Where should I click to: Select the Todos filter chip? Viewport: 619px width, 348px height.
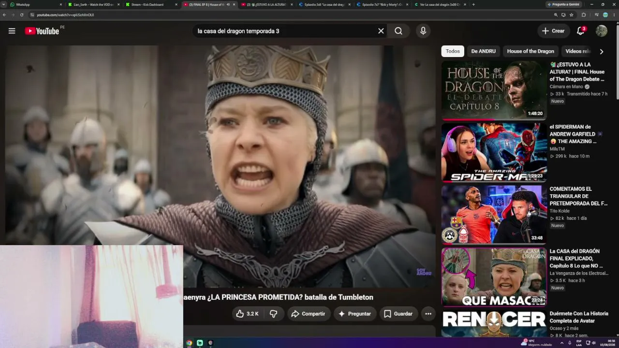tap(453, 51)
